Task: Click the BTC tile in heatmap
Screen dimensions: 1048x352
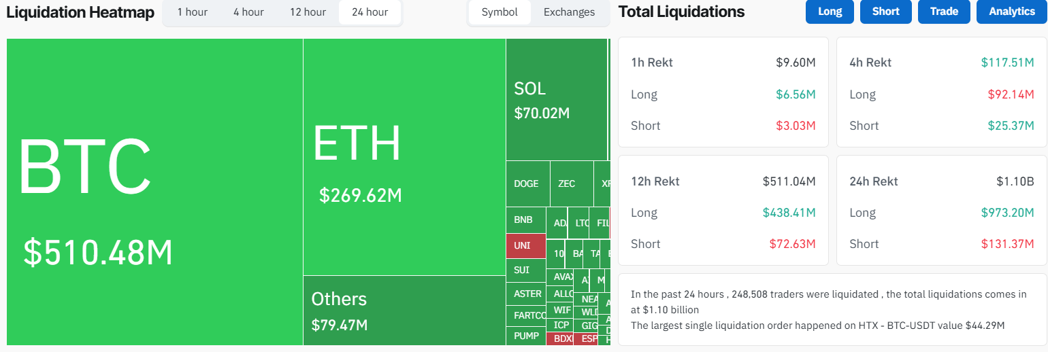Action: coord(154,192)
